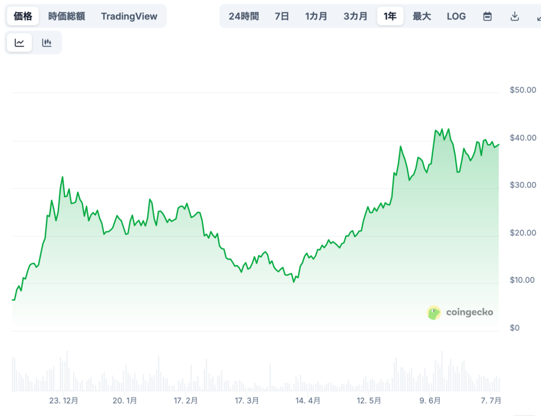
Task: Download the chart data
Action: [x=515, y=16]
